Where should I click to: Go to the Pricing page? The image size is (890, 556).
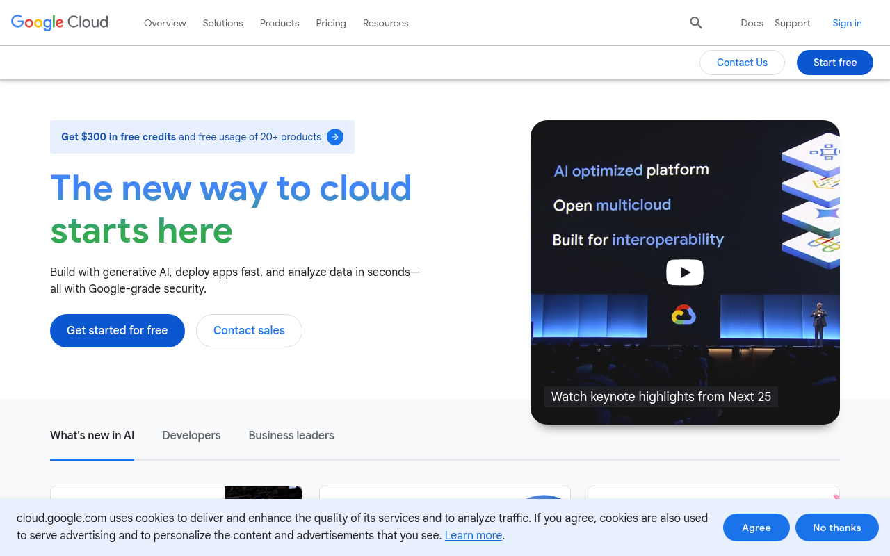click(x=331, y=23)
